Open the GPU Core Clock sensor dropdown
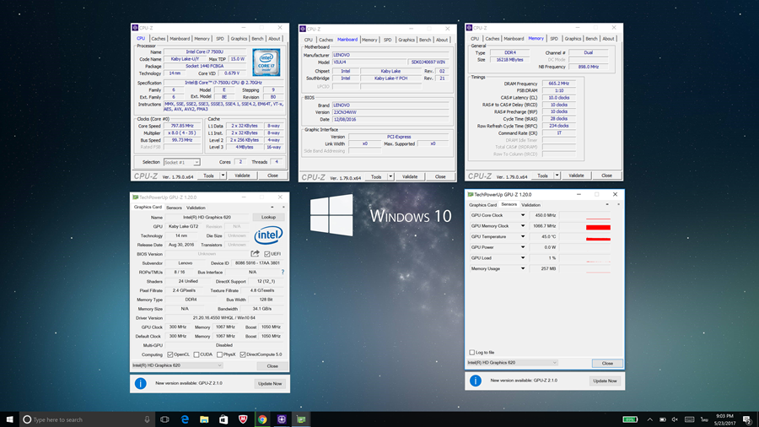This screenshot has width=759, height=427. point(523,215)
